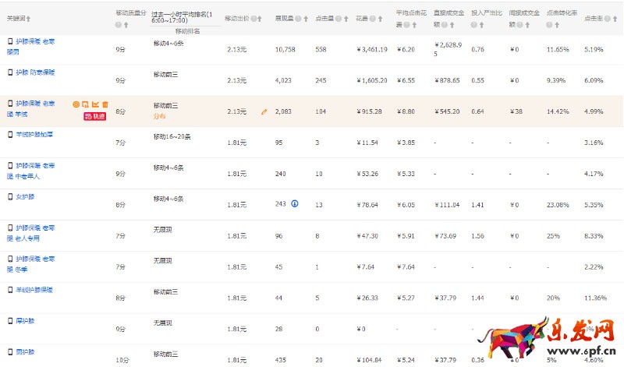Click the 2.13元 bid in the first row
This screenshot has height=367, width=624.
236,49
